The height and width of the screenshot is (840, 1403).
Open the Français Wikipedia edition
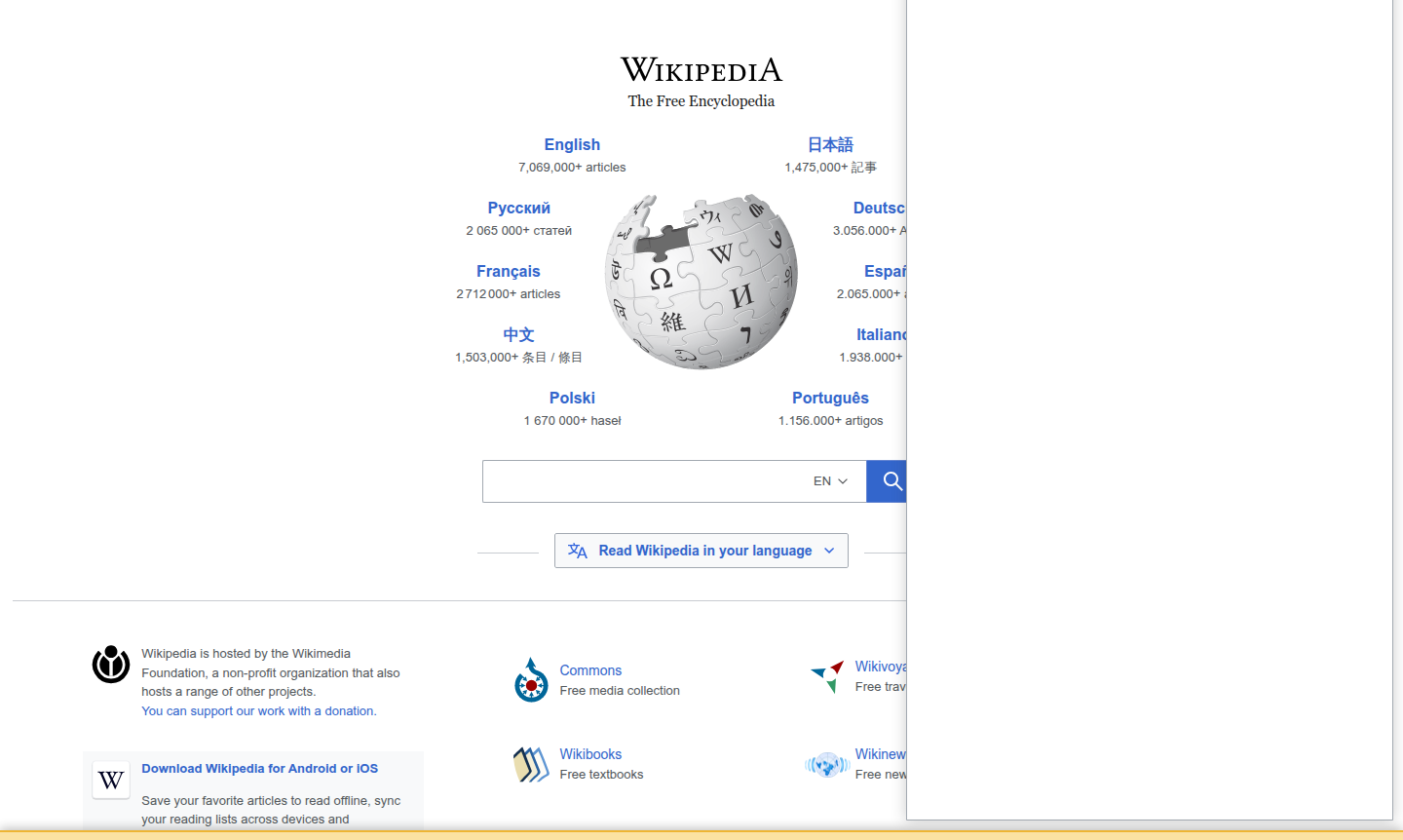[508, 271]
